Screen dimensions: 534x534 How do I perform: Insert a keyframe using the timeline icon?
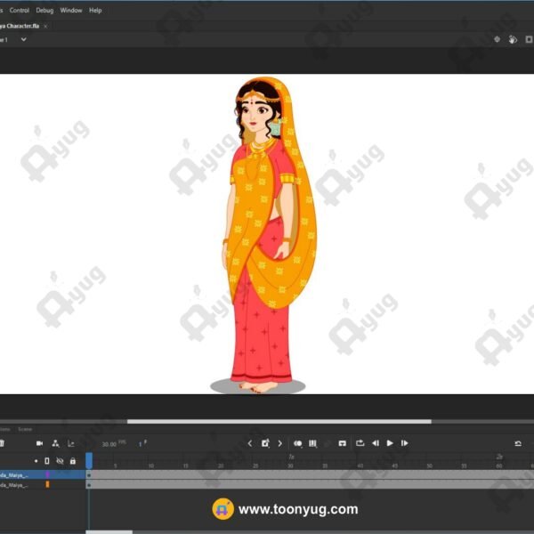(265, 443)
